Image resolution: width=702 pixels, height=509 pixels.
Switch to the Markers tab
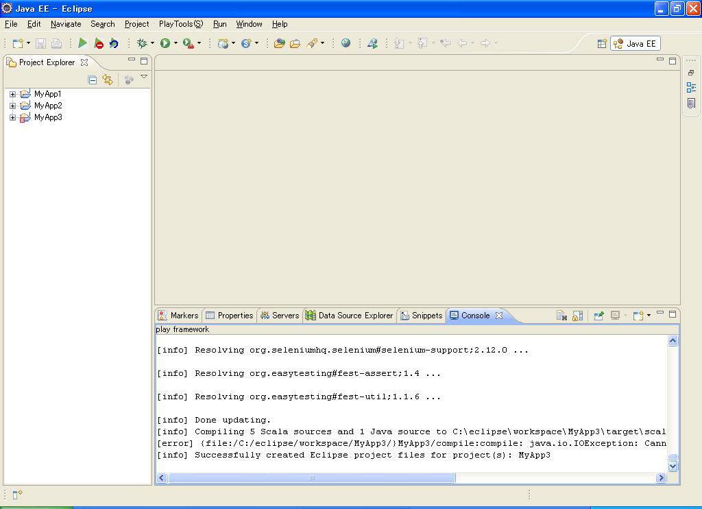[179, 316]
